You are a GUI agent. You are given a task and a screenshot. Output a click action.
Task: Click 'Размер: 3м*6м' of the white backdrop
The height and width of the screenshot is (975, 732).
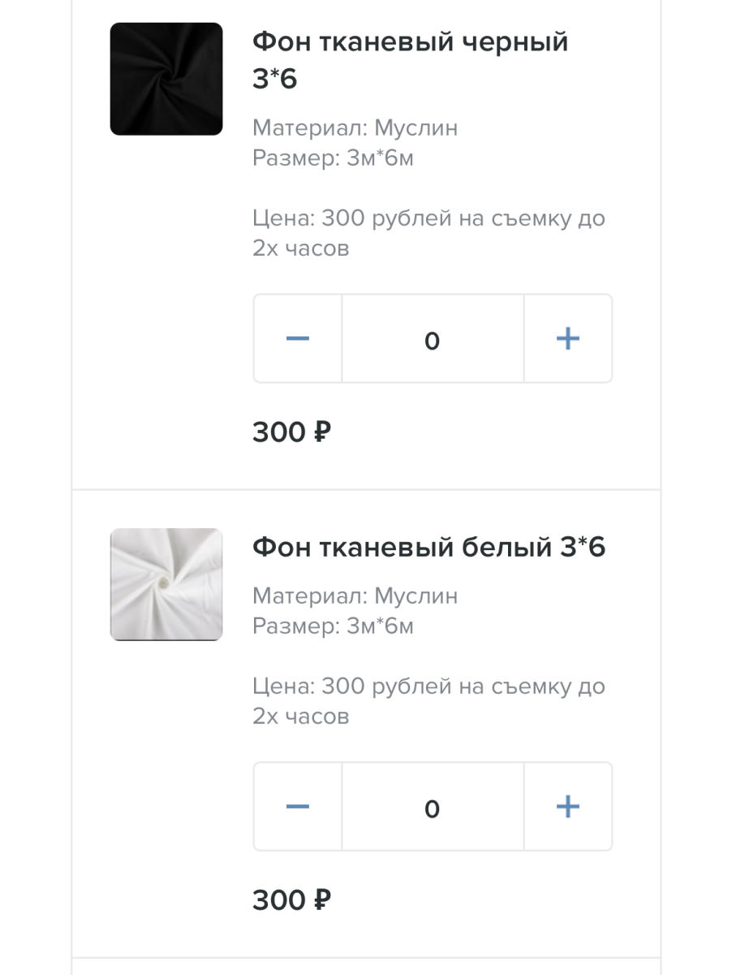click(x=334, y=626)
